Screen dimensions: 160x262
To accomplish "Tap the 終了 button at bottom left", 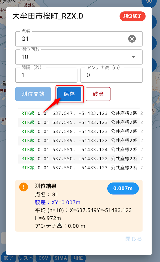I will coord(9,258).
